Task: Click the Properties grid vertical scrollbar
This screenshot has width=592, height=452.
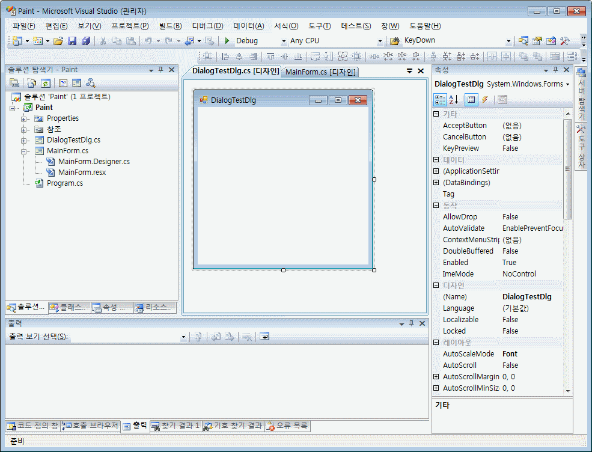Action: [567, 169]
